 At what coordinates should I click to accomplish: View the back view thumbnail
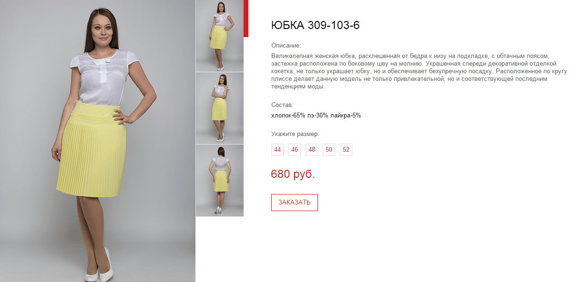220,181
